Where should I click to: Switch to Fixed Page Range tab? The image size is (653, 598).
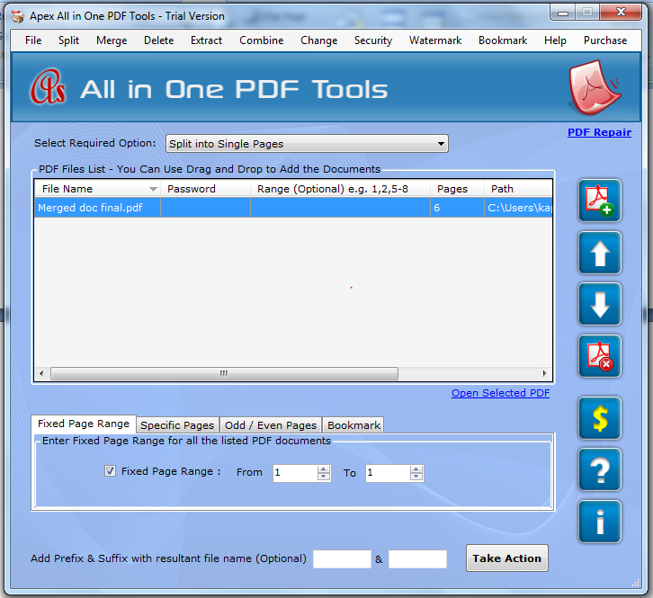[x=84, y=424]
